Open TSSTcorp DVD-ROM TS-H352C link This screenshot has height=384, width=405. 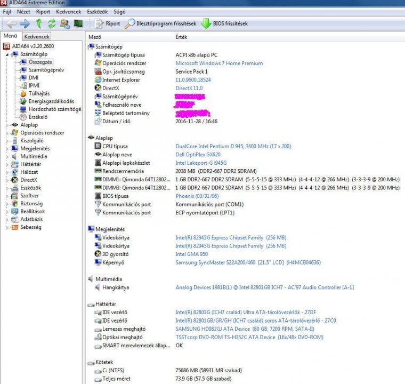click(x=249, y=337)
